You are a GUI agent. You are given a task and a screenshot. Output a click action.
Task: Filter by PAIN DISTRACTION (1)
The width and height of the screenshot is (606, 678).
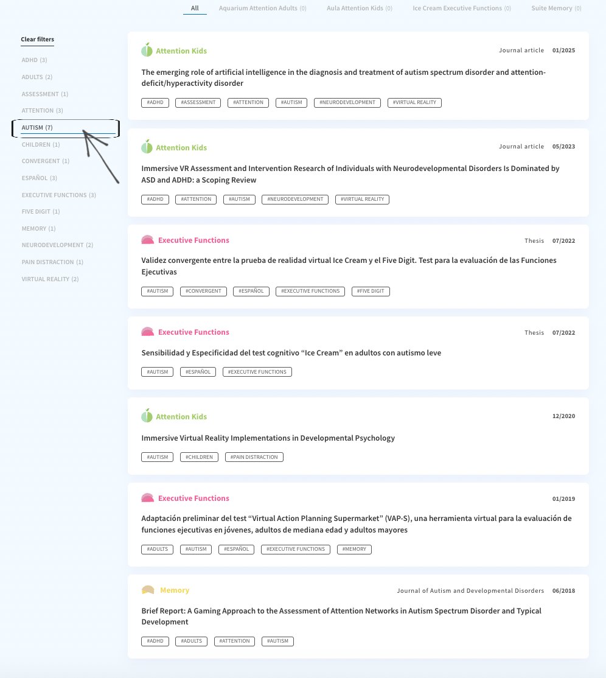52,262
